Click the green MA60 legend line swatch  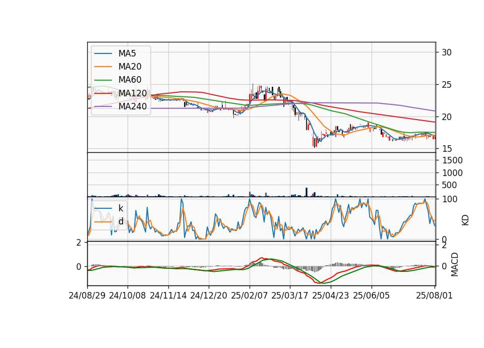point(103,80)
